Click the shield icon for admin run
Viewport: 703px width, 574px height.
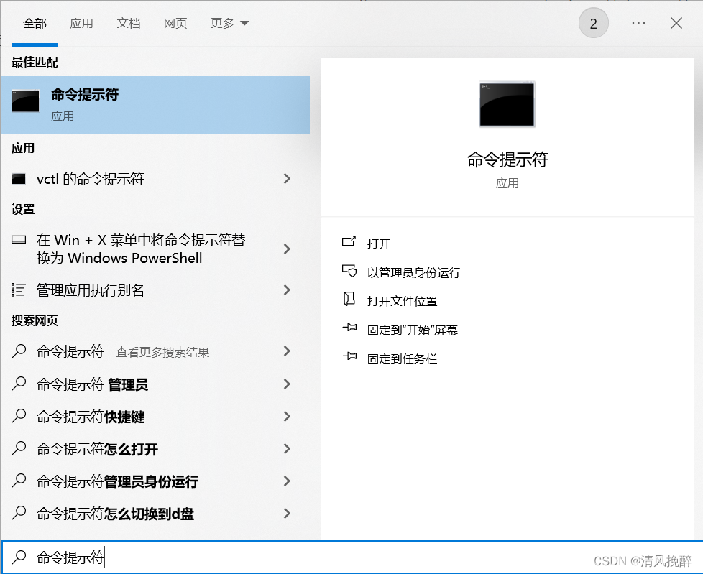tap(349, 271)
